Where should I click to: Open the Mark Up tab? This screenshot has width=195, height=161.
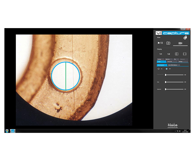click(169, 59)
